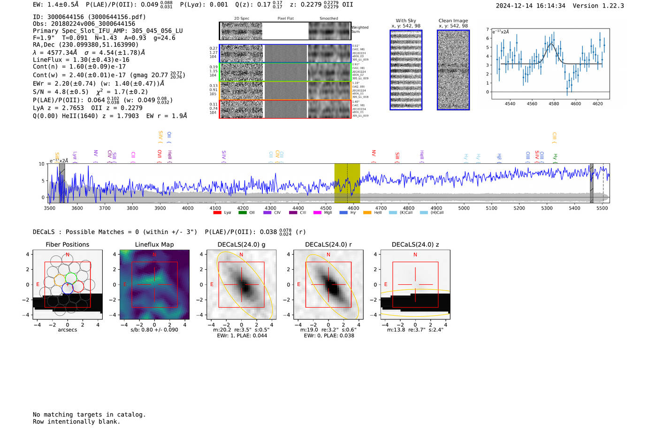Select the red-bordered fiber 2D spectrum row

[285, 109]
